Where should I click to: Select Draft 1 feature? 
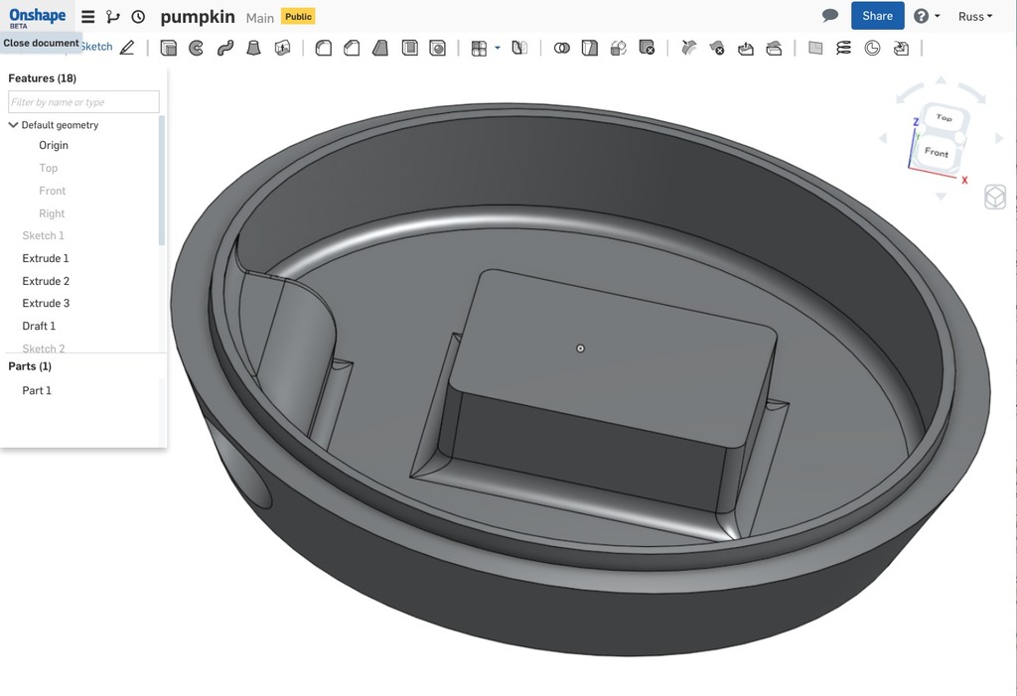click(39, 326)
